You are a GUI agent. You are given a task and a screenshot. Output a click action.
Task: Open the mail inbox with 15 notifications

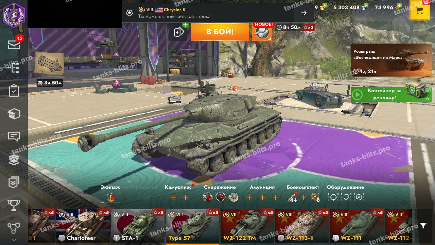coord(14,44)
